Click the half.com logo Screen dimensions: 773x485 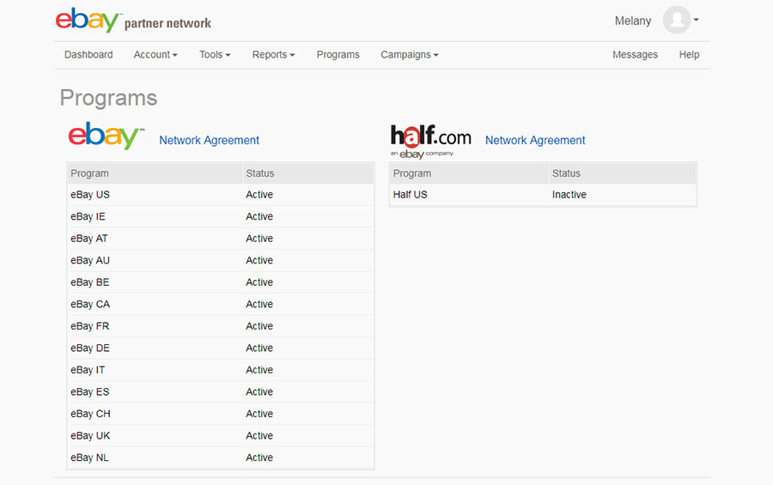point(430,142)
